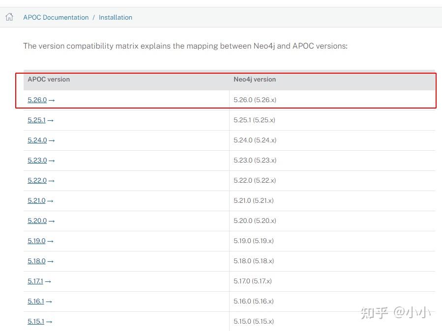Select the 5.16.1 version link

pos(35,301)
